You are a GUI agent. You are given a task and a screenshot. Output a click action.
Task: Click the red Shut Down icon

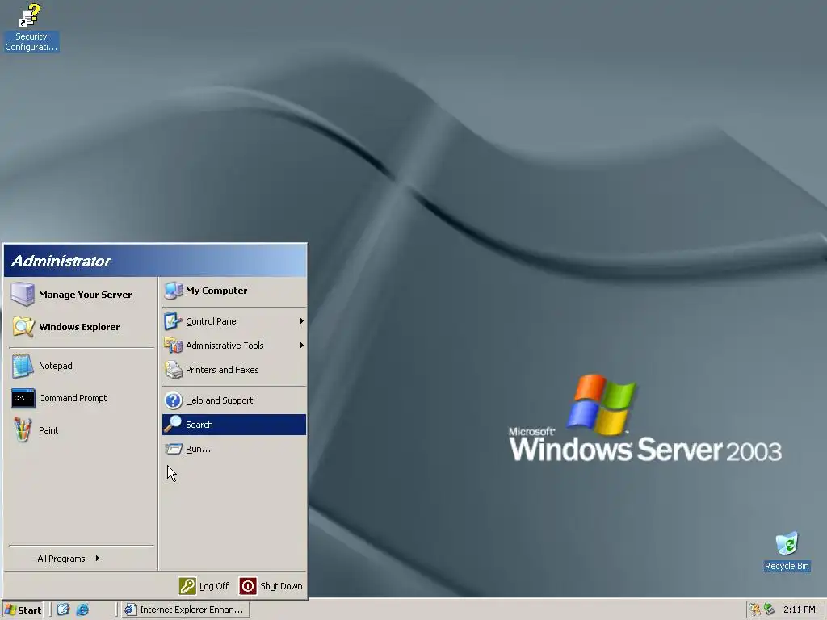coord(248,586)
